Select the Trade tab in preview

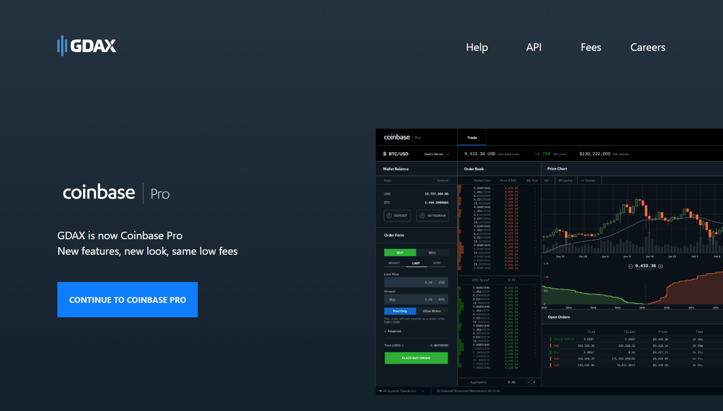[x=472, y=138]
